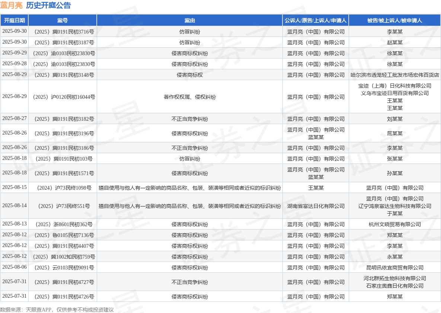Click case number 冀0191民初3186号
Image resolution: width=441 pixels, height=313 pixels.
click(64, 148)
